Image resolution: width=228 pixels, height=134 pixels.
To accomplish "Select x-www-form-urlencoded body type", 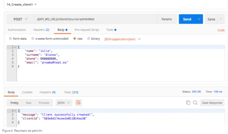I will pyautogui.click(x=33, y=39).
